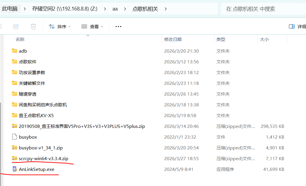Open the See more (...) menu
The image size is (306, 186).
118,26
